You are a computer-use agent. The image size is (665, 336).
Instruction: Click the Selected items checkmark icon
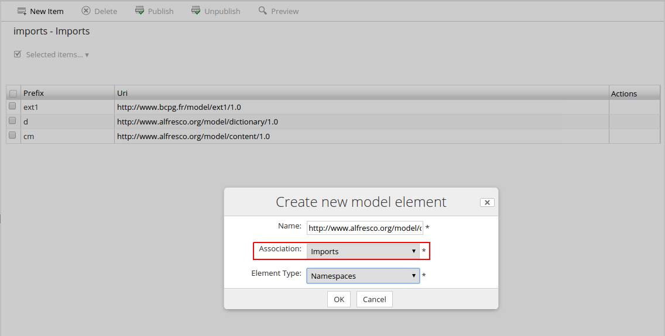pyautogui.click(x=18, y=54)
